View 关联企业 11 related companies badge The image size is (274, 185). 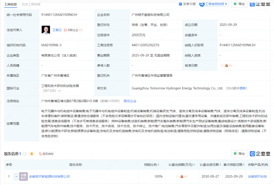coord(73,30)
